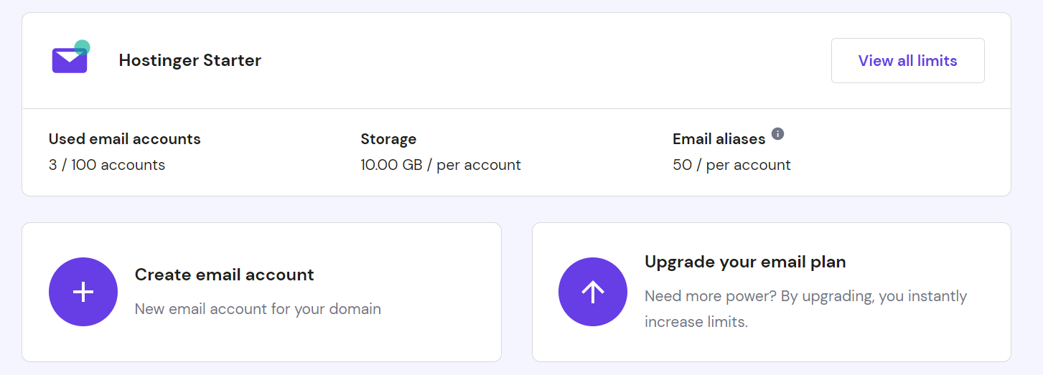
Task: Click the green dot on the mail icon
Action: pyautogui.click(x=82, y=48)
